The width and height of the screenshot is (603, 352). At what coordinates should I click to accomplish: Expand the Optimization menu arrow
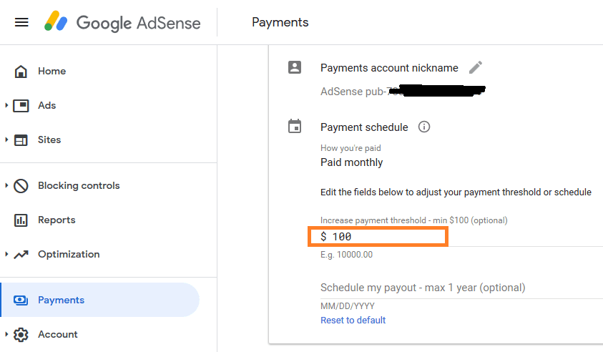coord(6,254)
